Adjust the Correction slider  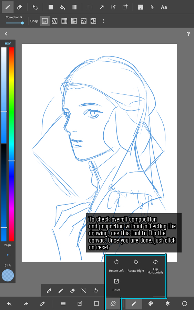[x=14, y=23]
